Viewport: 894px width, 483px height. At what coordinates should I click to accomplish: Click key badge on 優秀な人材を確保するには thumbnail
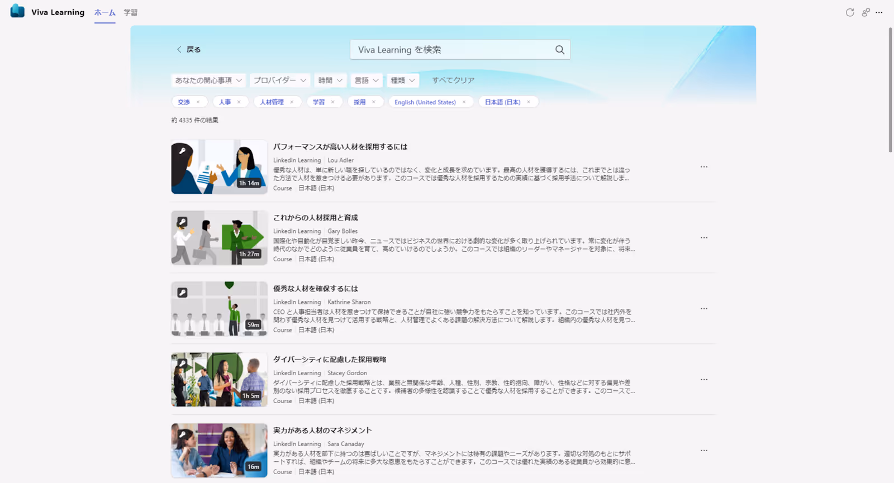click(182, 293)
